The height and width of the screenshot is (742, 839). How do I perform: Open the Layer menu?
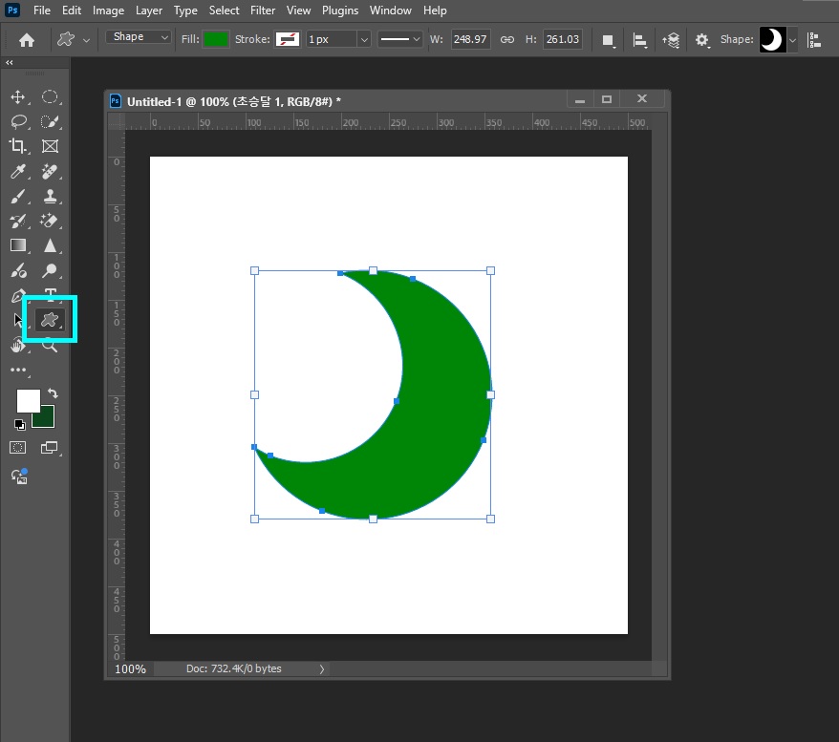149,11
